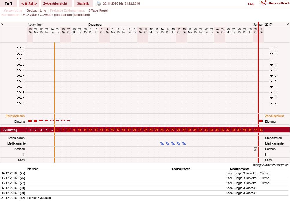Image resolution: width=290 pixels, height=209 pixels.
Task: Click the bleeding marker on cycle day 1
Action: (30, 121)
